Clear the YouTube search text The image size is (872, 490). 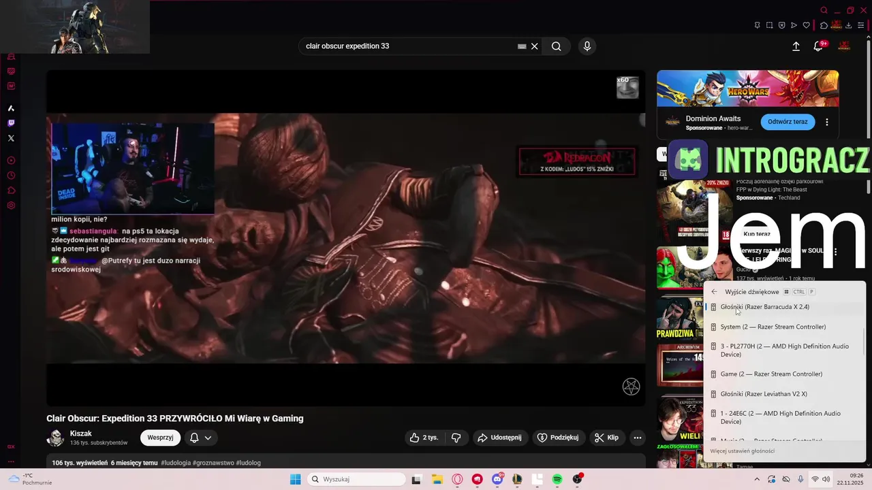[535, 46]
